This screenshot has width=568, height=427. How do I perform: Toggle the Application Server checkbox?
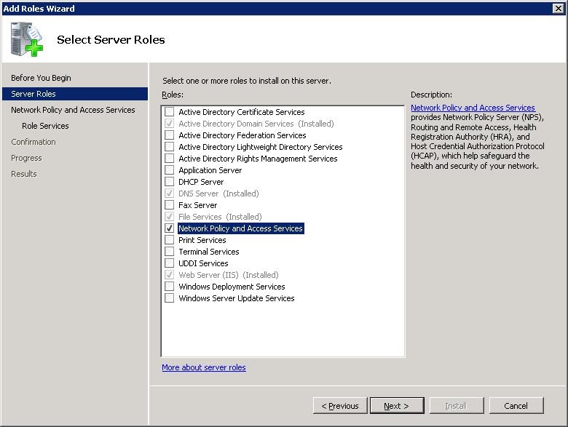coord(169,170)
